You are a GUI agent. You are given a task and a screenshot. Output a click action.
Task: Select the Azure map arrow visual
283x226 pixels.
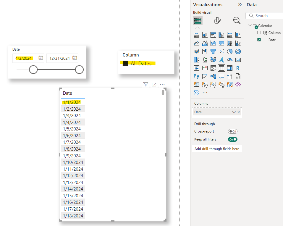click(221, 60)
